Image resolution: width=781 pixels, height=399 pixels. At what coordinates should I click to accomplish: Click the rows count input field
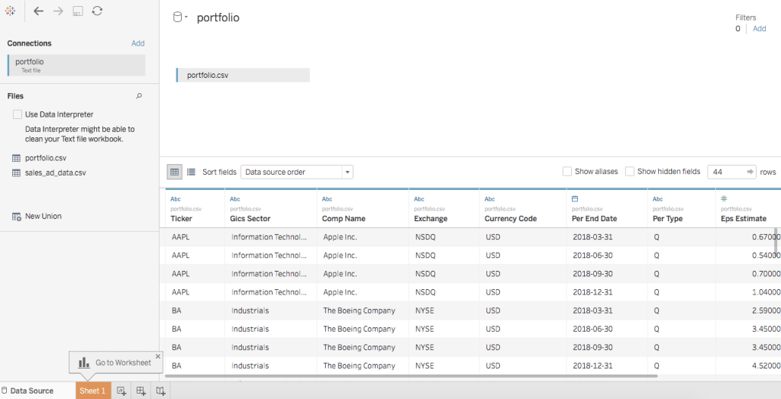click(x=728, y=172)
